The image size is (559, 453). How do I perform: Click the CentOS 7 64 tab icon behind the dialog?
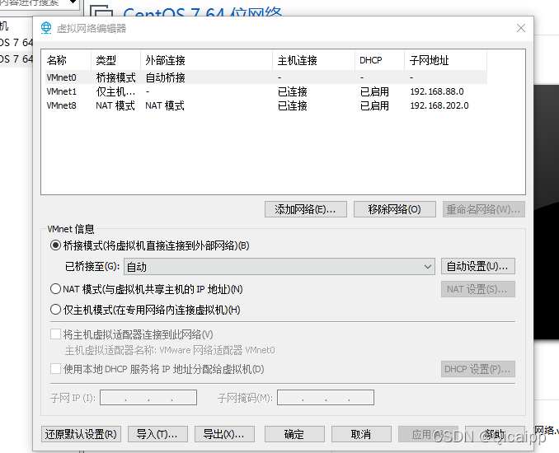coord(101,11)
